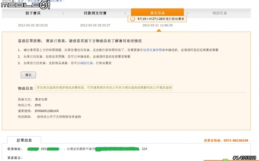
Task: Click the 拍下寶貝 progress step
Action: point(33,13)
